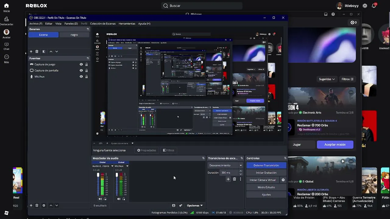Image resolution: width=390 pixels, height=219 pixels.
Task: Open the Archivo (F) menu
Action: click(36, 24)
